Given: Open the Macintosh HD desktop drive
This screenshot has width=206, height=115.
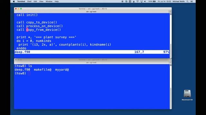Looking at the screenshot, I should [187, 95].
